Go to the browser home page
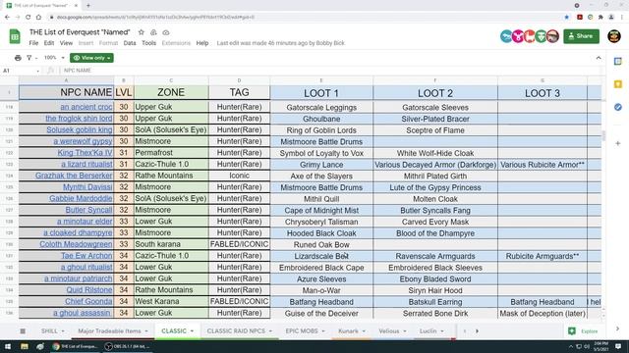Screen dimensions: 629x353 click(x=38, y=18)
